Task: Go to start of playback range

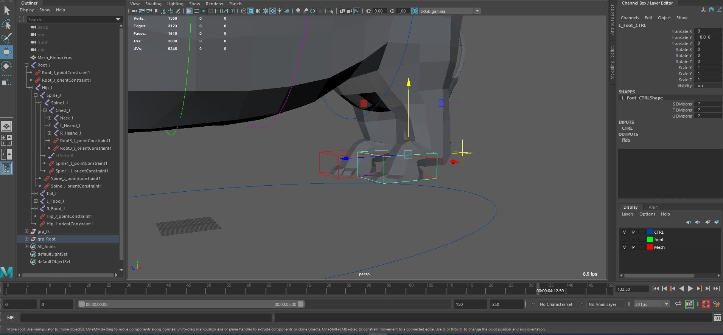Action: click(x=656, y=288)
